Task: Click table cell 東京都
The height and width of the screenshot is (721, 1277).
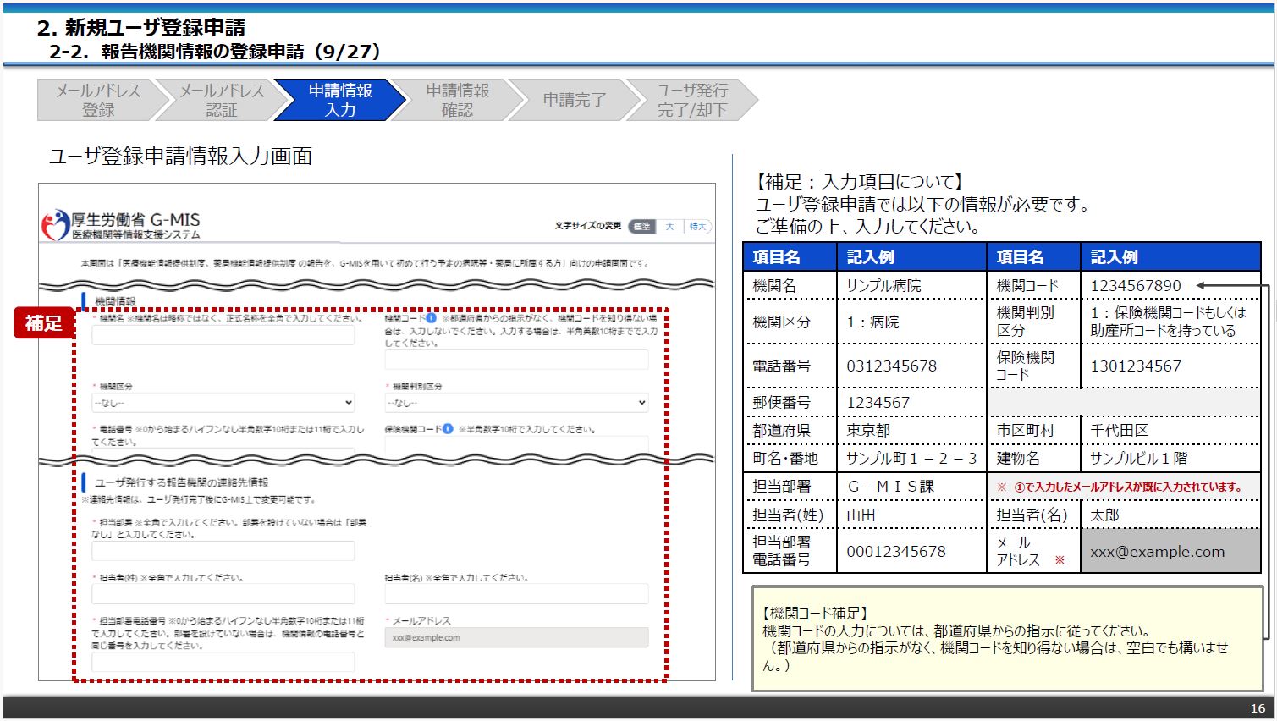Action: click(911, 430)
